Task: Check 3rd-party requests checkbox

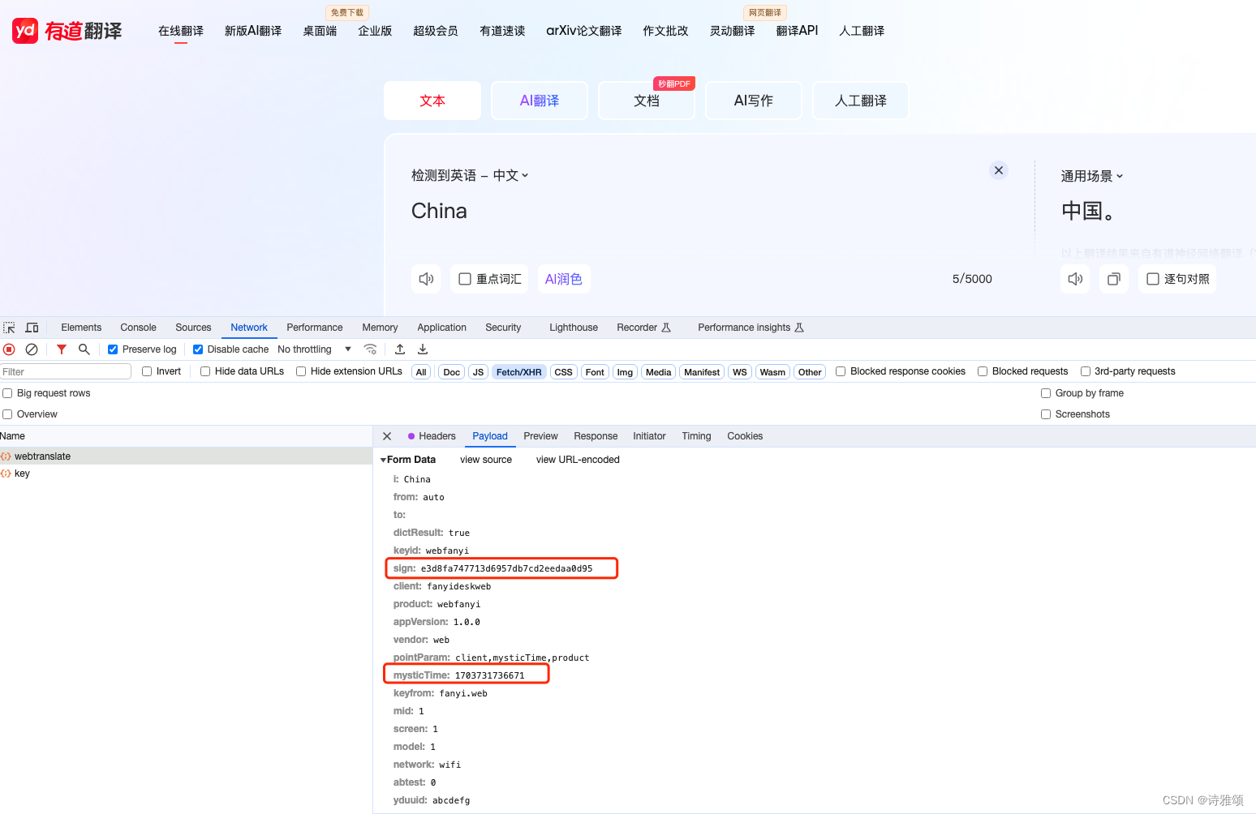Action: [x=1086, y=371]
